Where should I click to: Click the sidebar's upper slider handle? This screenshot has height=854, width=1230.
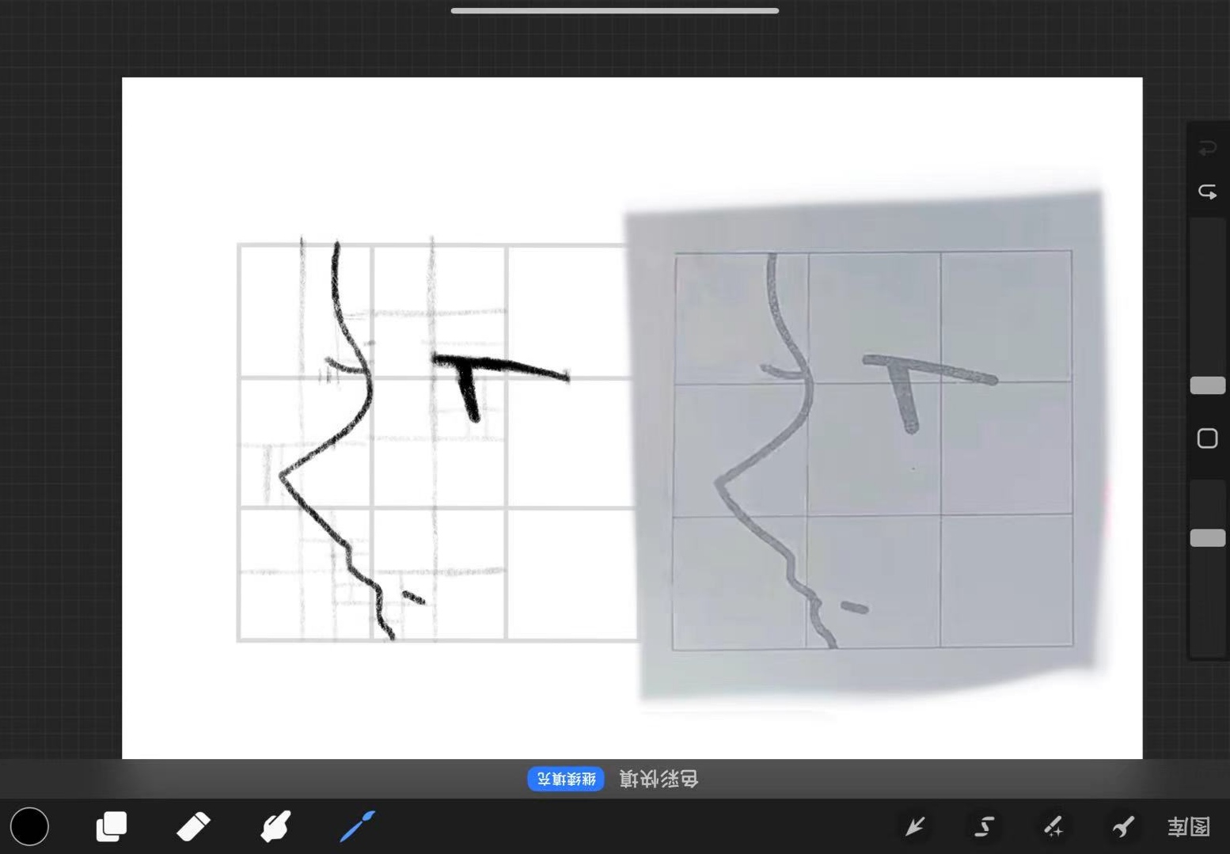pos(1208,385)
